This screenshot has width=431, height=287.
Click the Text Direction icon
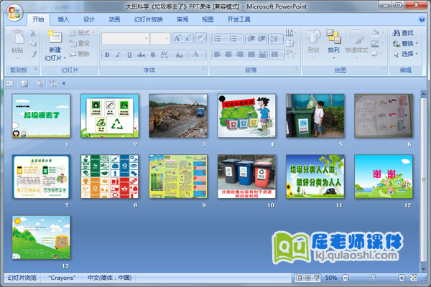[x=289, y=33]
